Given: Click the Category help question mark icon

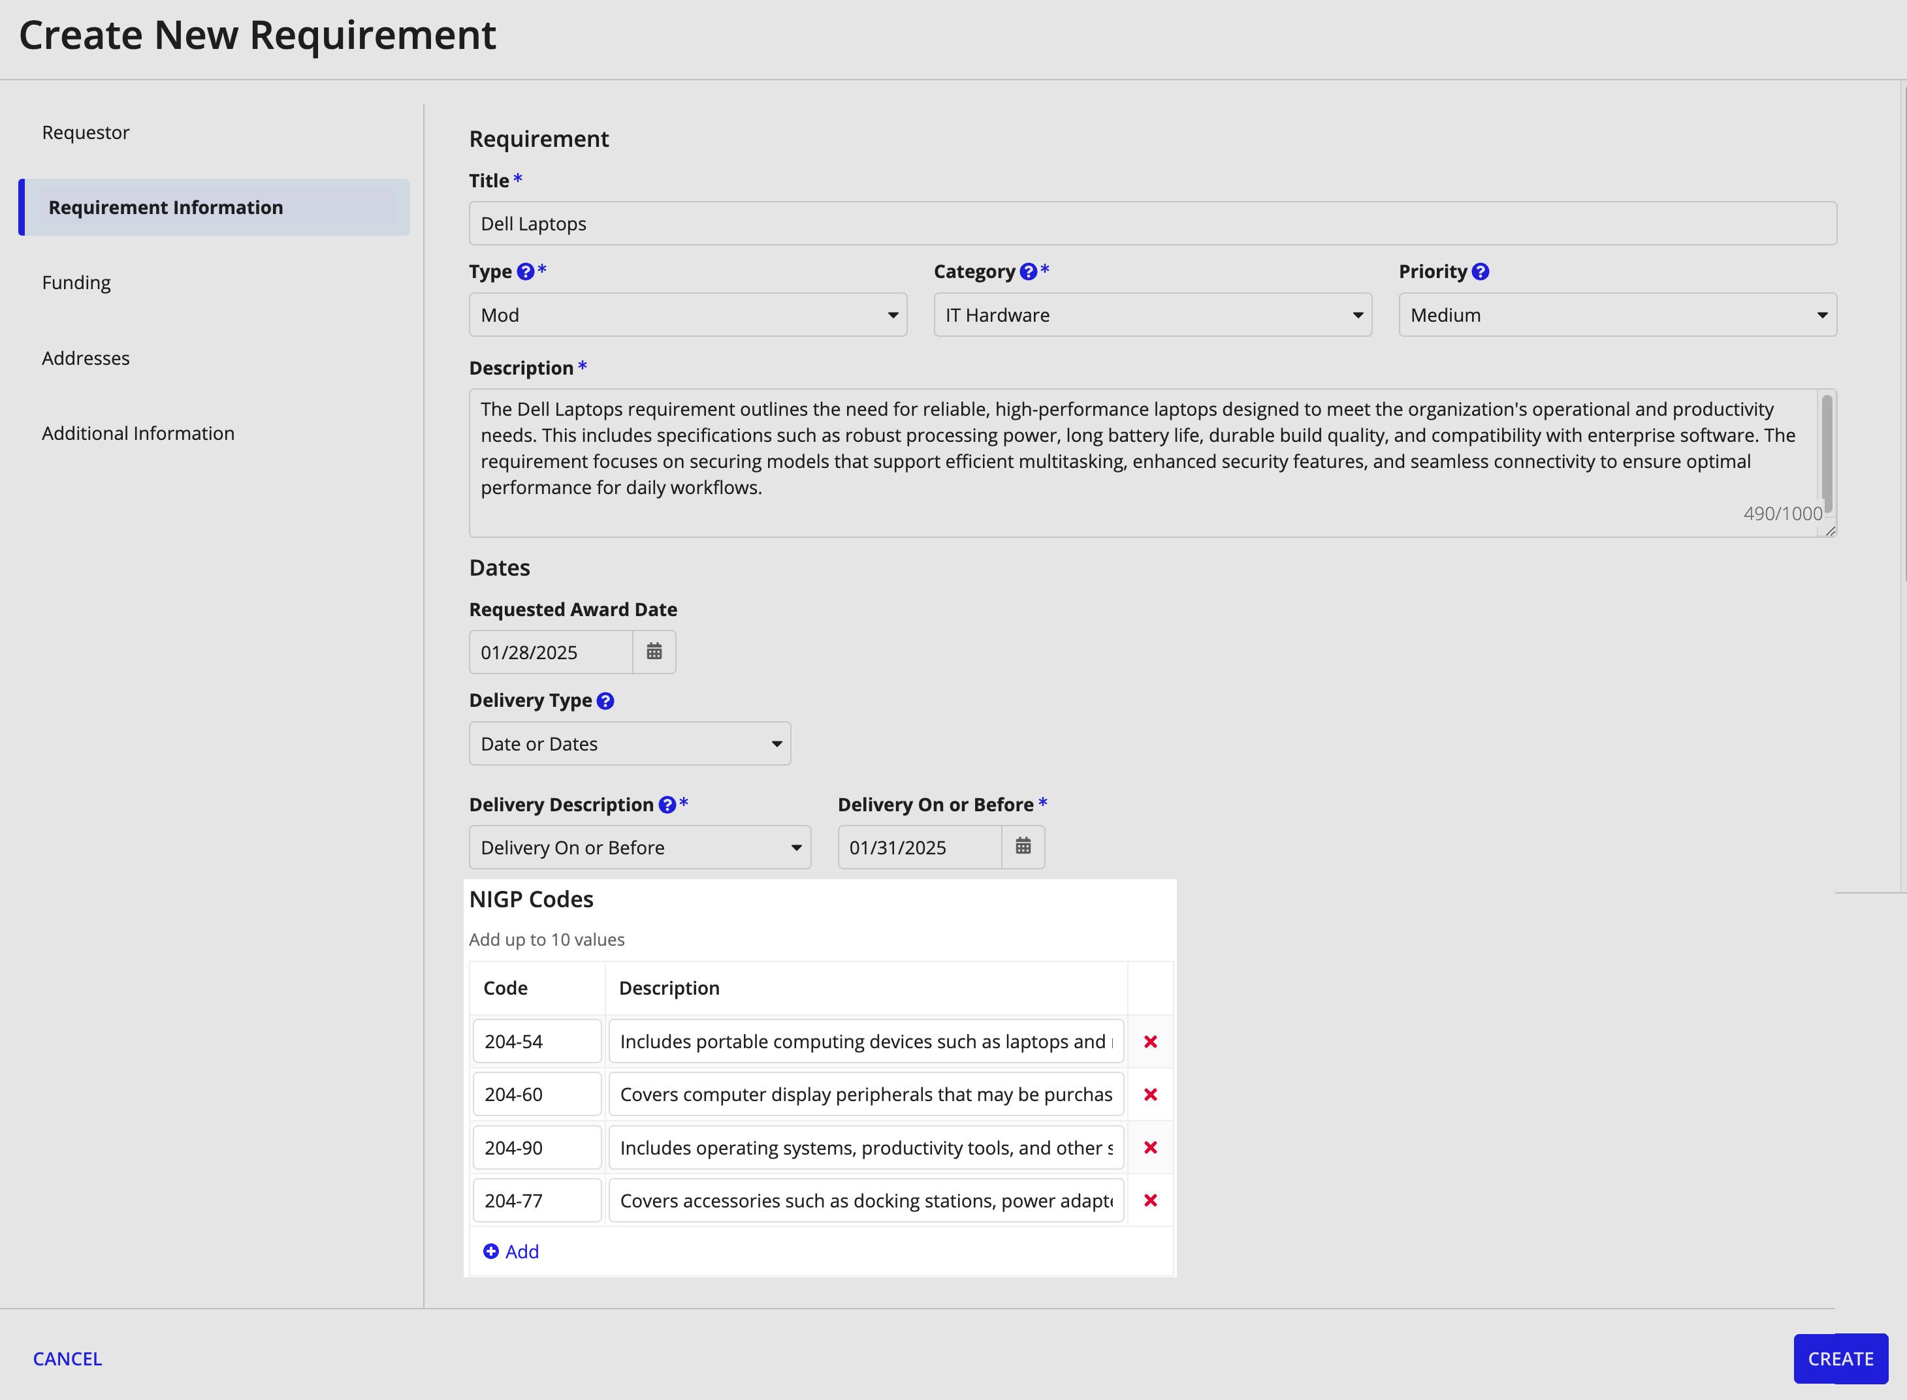Looking at the screenshot, I should tap(1028, 271).
